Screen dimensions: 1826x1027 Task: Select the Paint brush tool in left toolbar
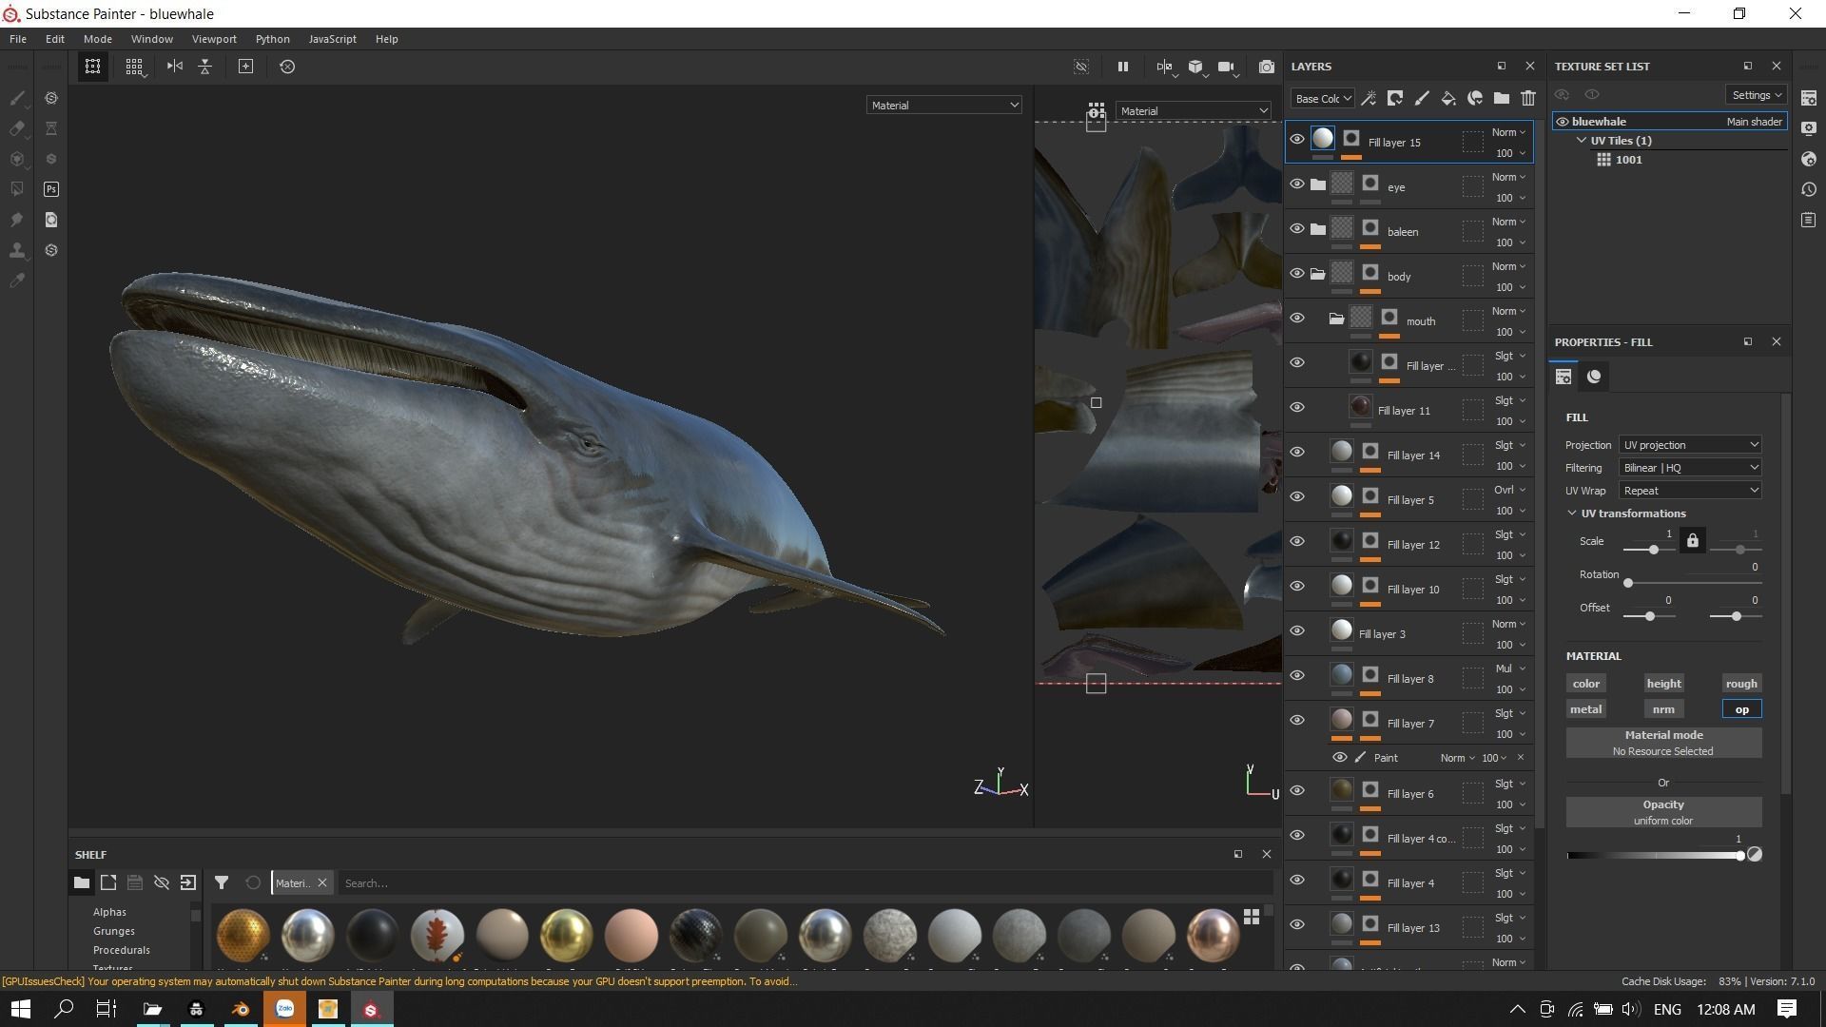pos(17,98)
